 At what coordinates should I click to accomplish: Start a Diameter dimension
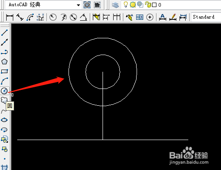pyautogui.click(x=73, y=17)
